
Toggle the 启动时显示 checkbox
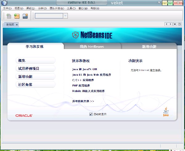(x=91, y=114)
